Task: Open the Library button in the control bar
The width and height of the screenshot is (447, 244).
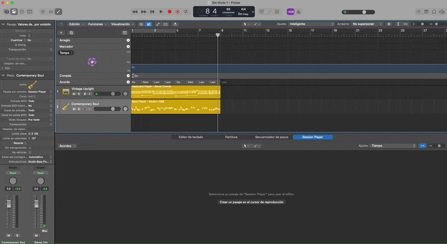Action: (6, 12)
